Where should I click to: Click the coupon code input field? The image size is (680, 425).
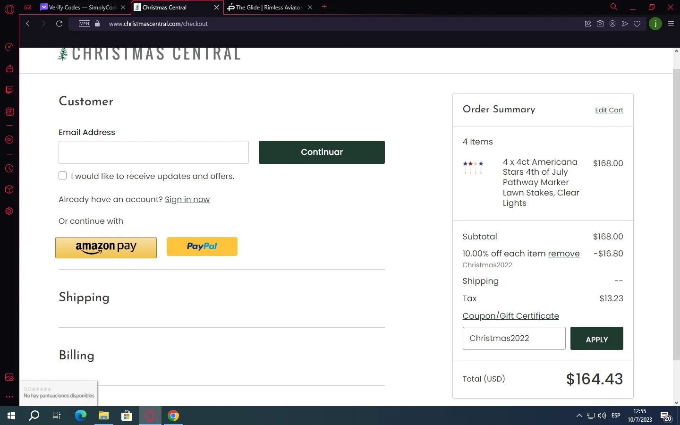tap(514, 338)
